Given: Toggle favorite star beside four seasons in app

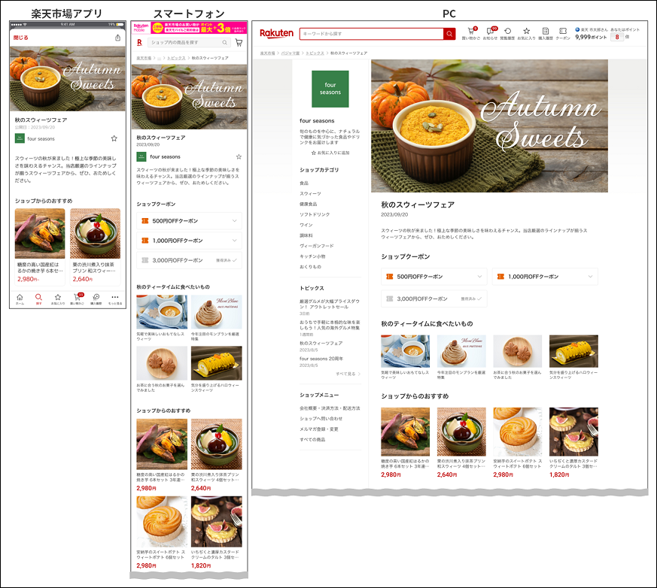Looking at the screenshot, I should coord(114,138).
